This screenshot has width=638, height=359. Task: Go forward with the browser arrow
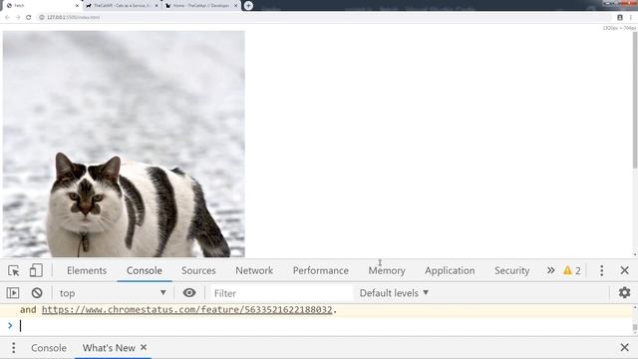18,17
